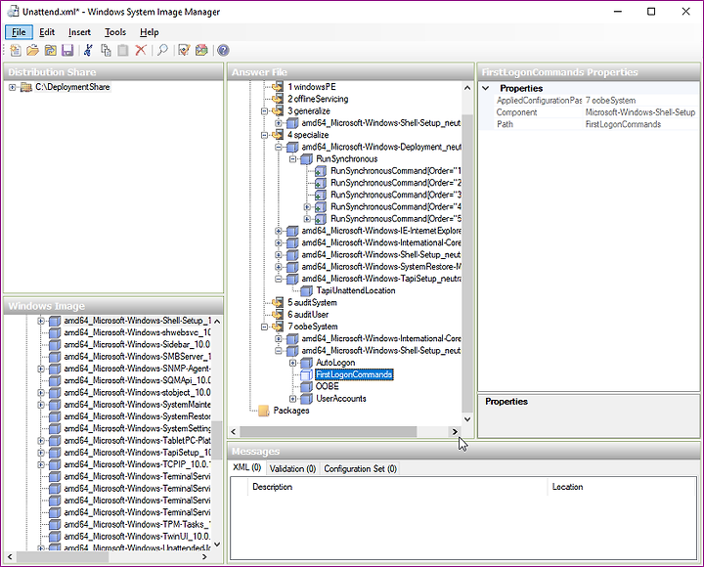This screenshot has width=704, height=567.
Task: Click the TapiUnattendLocation cube icon
Action: [307, 291]
